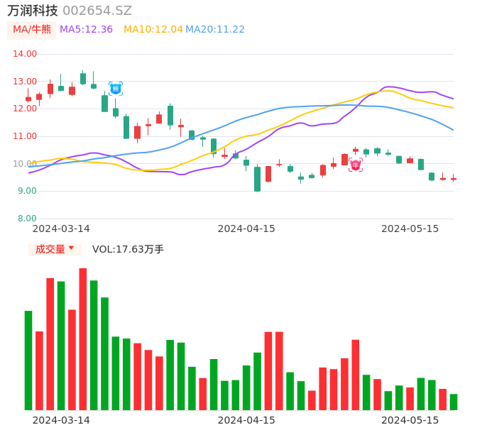Click the long green candlestick touching 9.00
Image resolution: width=487 pixels, height=430 pixels.
[x=257, y=179]
